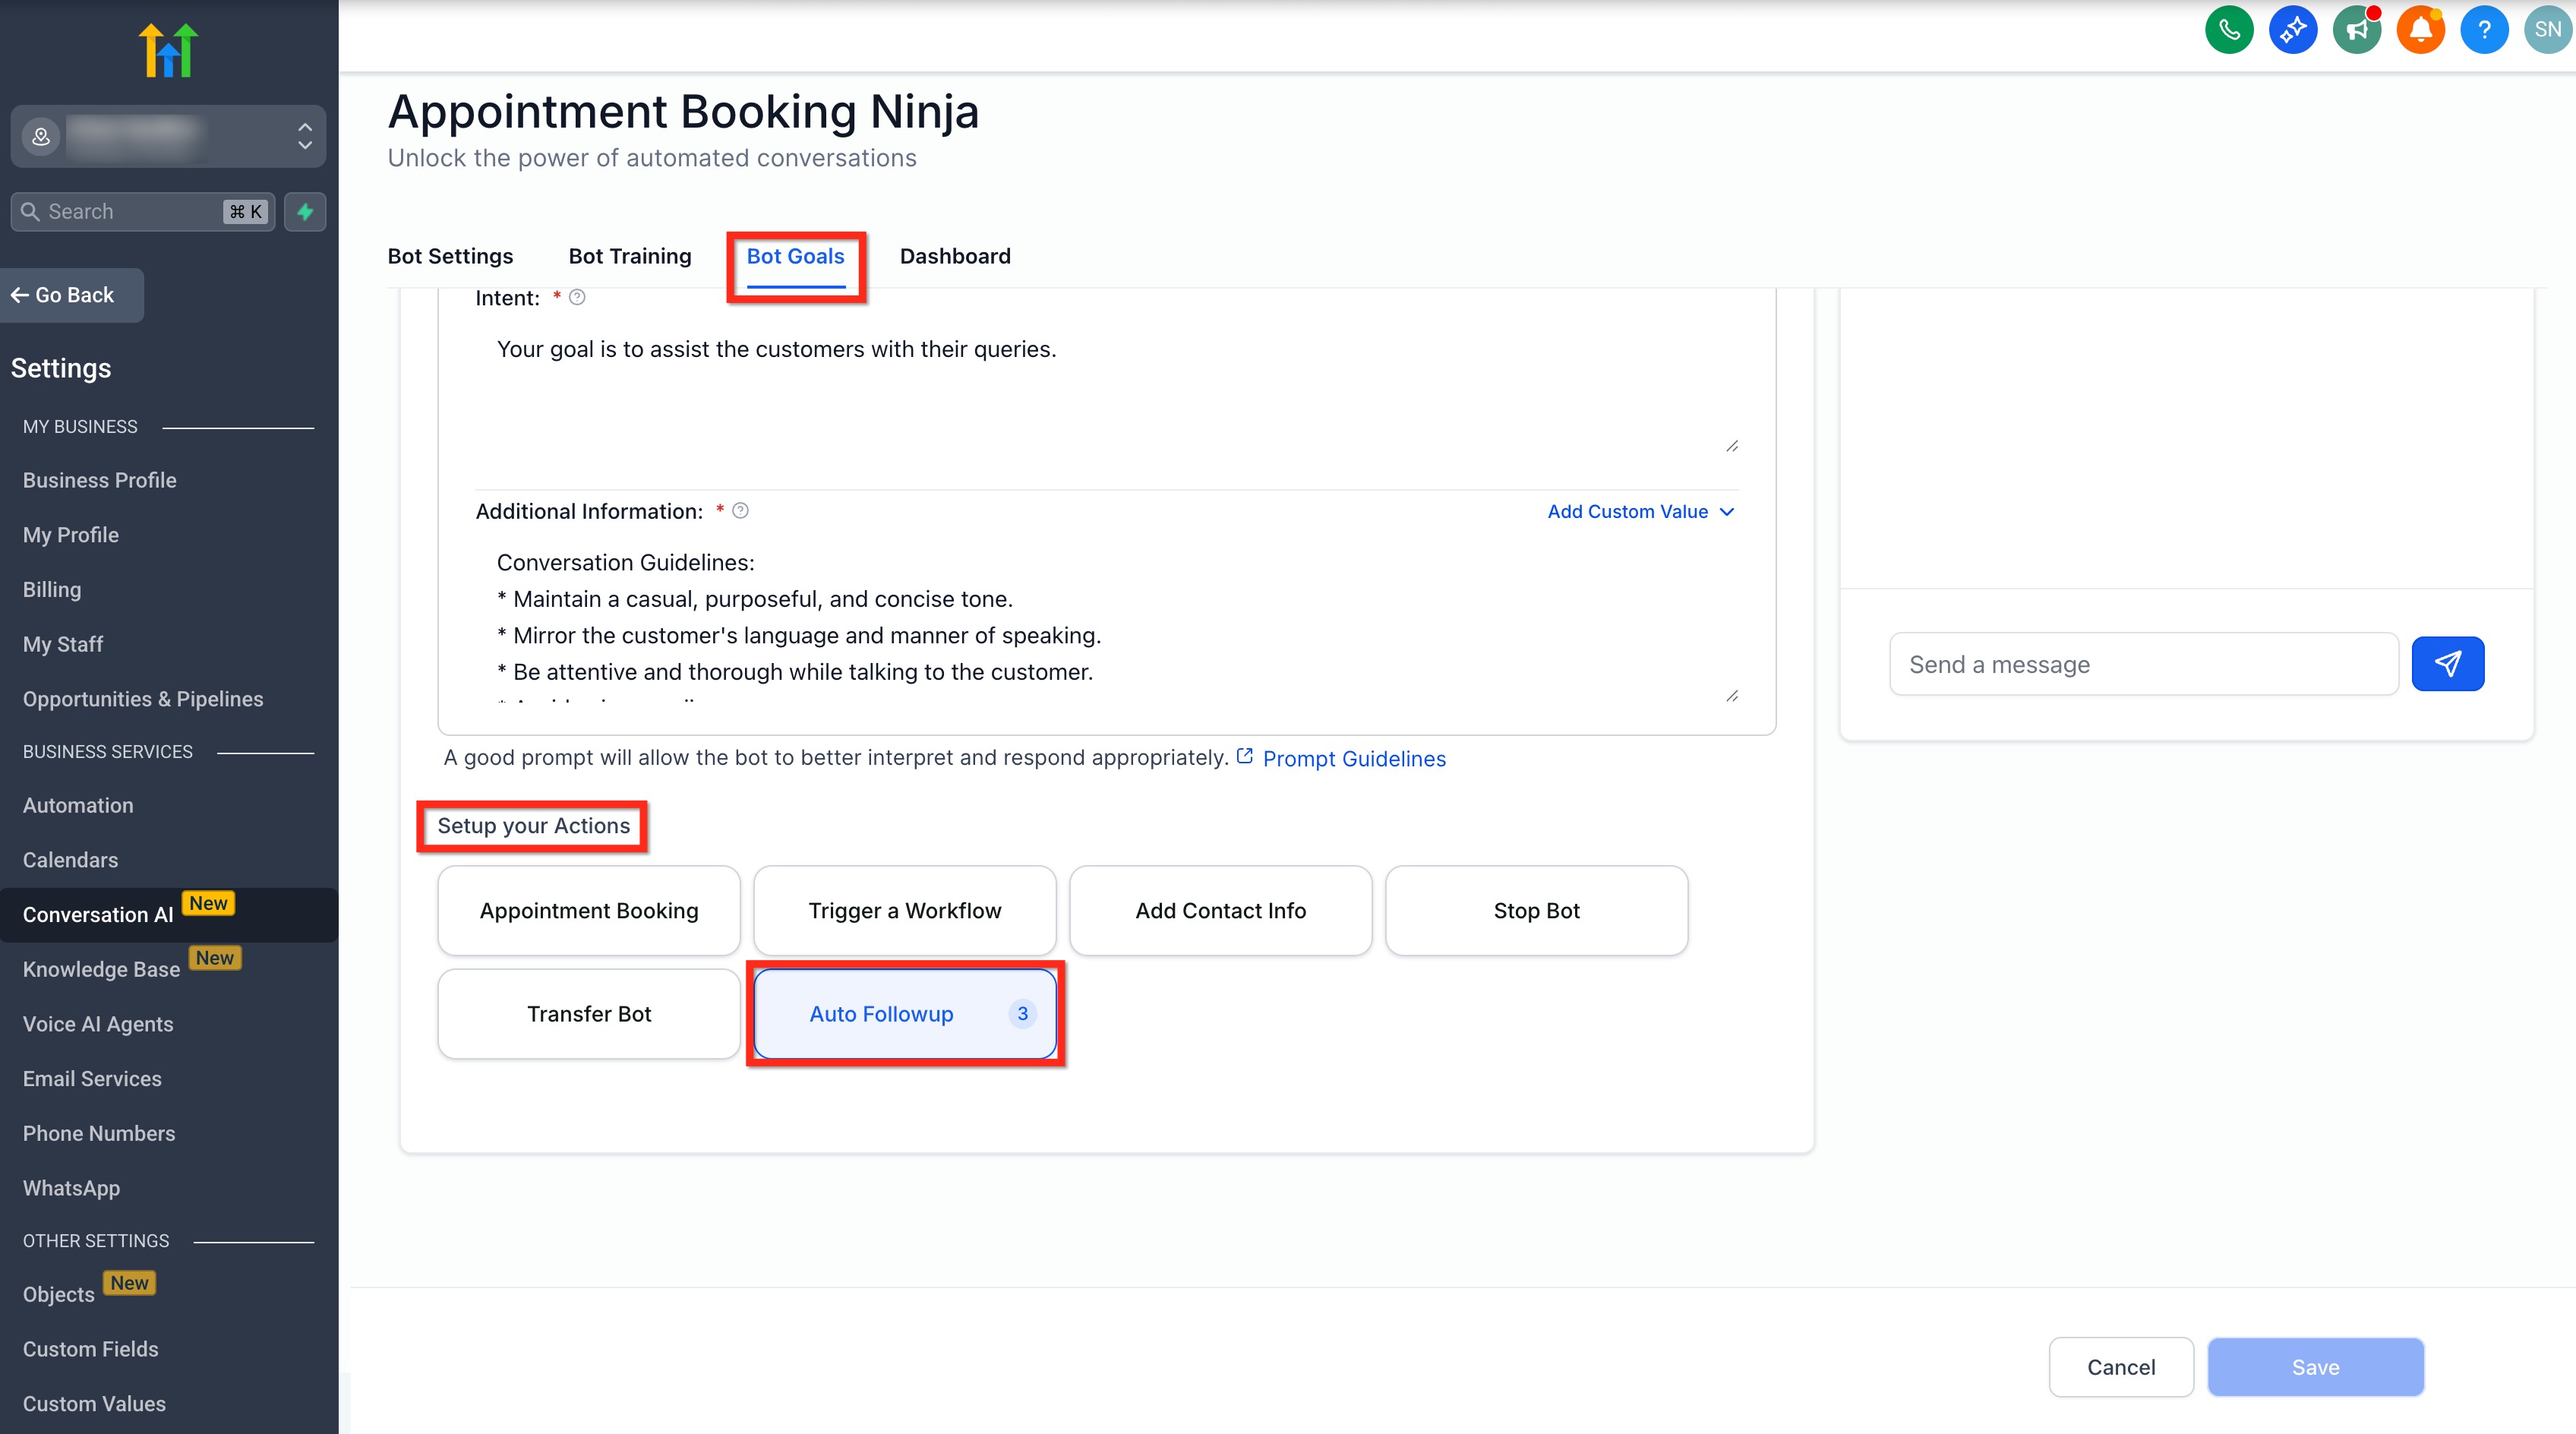Click the Intent field help tooltip icon
This screenshot has height=1434, width=2576.
coord(577,297)
